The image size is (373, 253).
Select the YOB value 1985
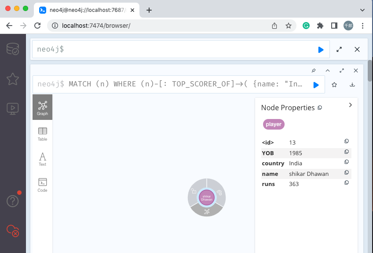pos(296,153)
